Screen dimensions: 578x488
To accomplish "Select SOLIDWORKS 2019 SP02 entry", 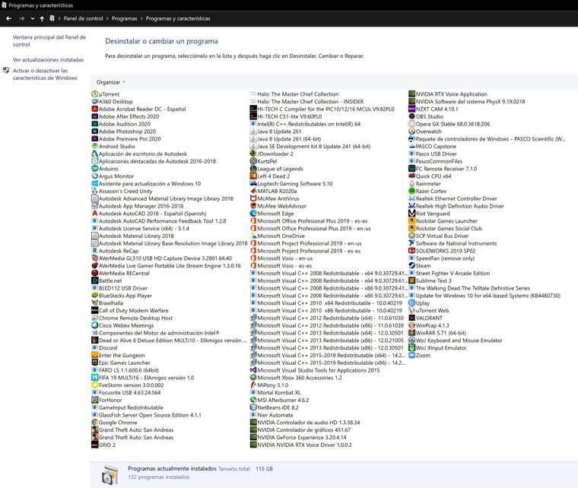I will coord(442,251).
